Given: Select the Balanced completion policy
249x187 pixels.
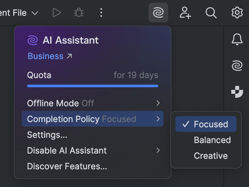Looking at the screenshot, I should (212, 140).
